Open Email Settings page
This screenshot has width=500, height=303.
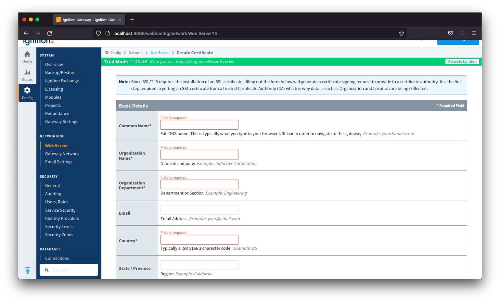point(59,162)
